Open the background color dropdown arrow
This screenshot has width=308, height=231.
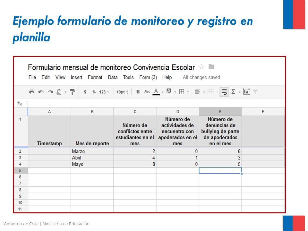tap(175, 92)
